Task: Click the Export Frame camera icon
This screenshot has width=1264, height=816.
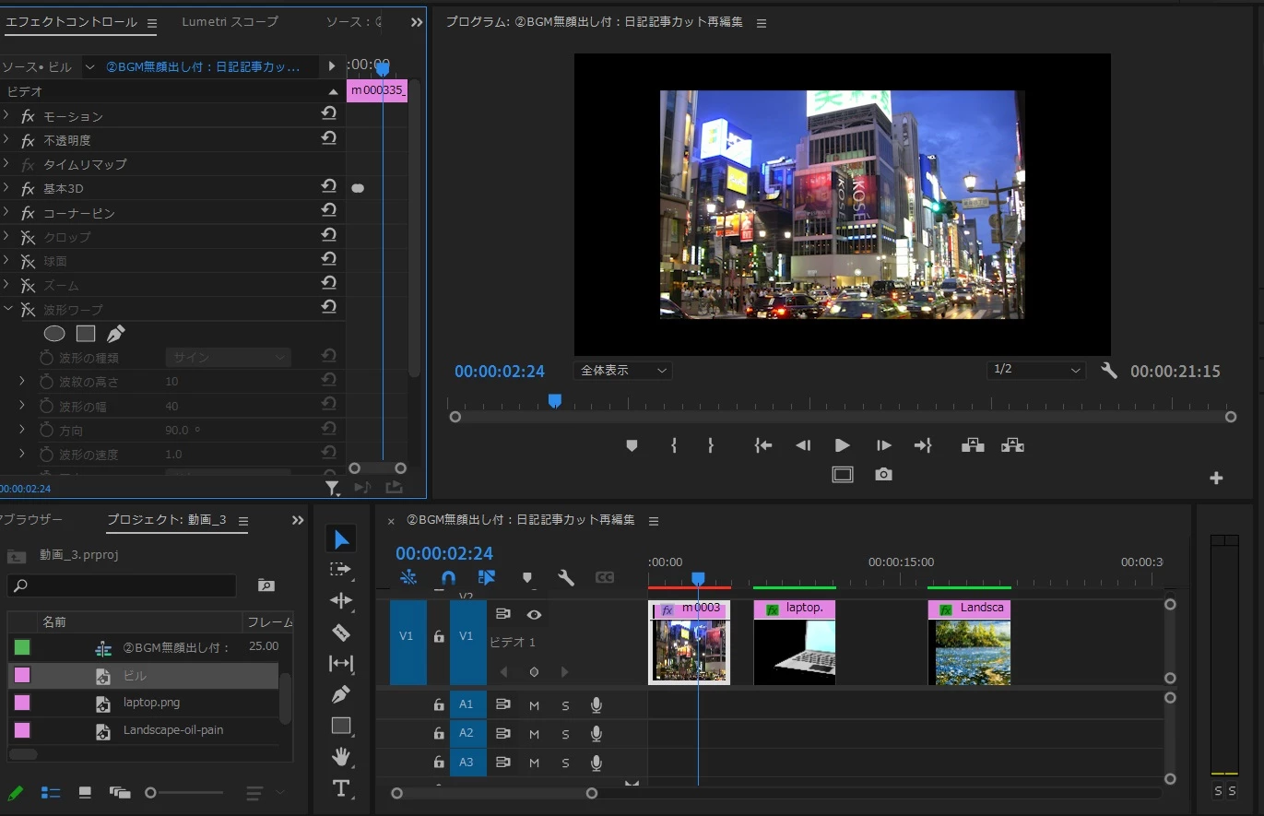Action: tap(883, 475)
